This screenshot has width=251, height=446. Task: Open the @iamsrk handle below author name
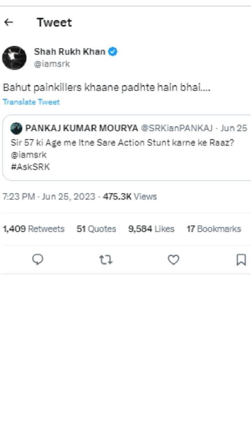[52, 64]
